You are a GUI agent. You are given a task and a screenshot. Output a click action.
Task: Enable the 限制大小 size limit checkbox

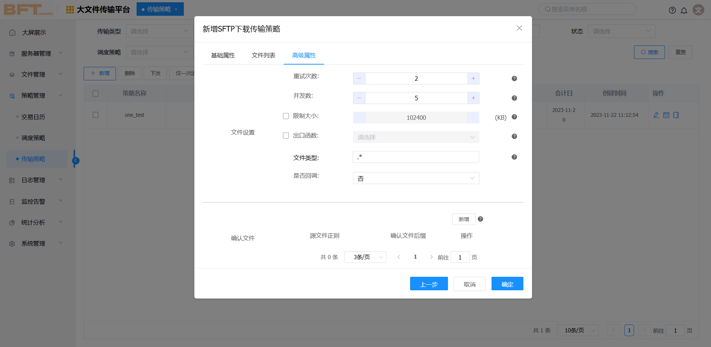286,116
